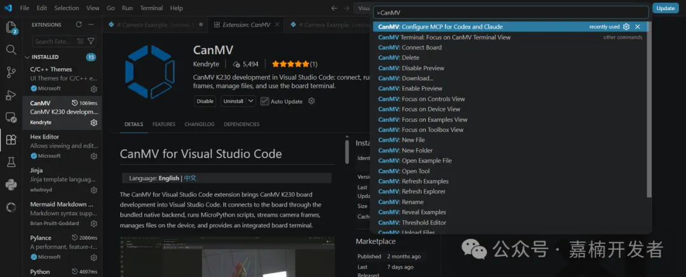Open the Source Control view
686x277 pixels.
pos(11,72)
